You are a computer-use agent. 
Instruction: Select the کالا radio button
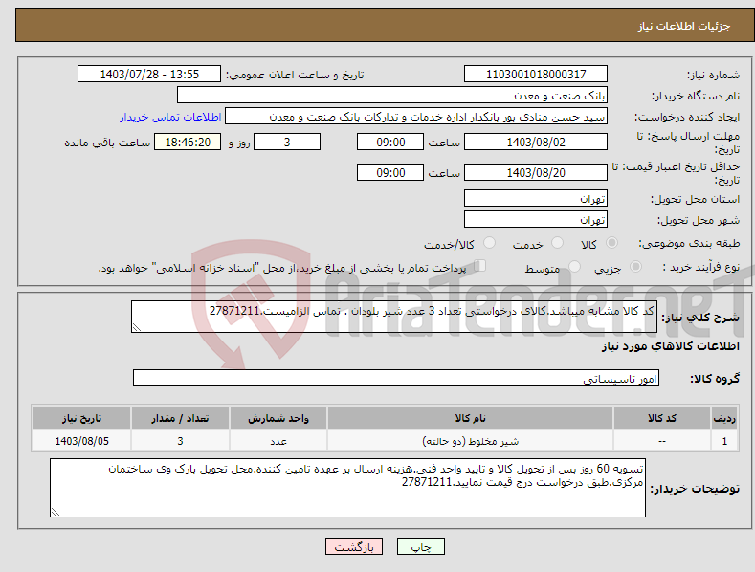click(611, 243)
